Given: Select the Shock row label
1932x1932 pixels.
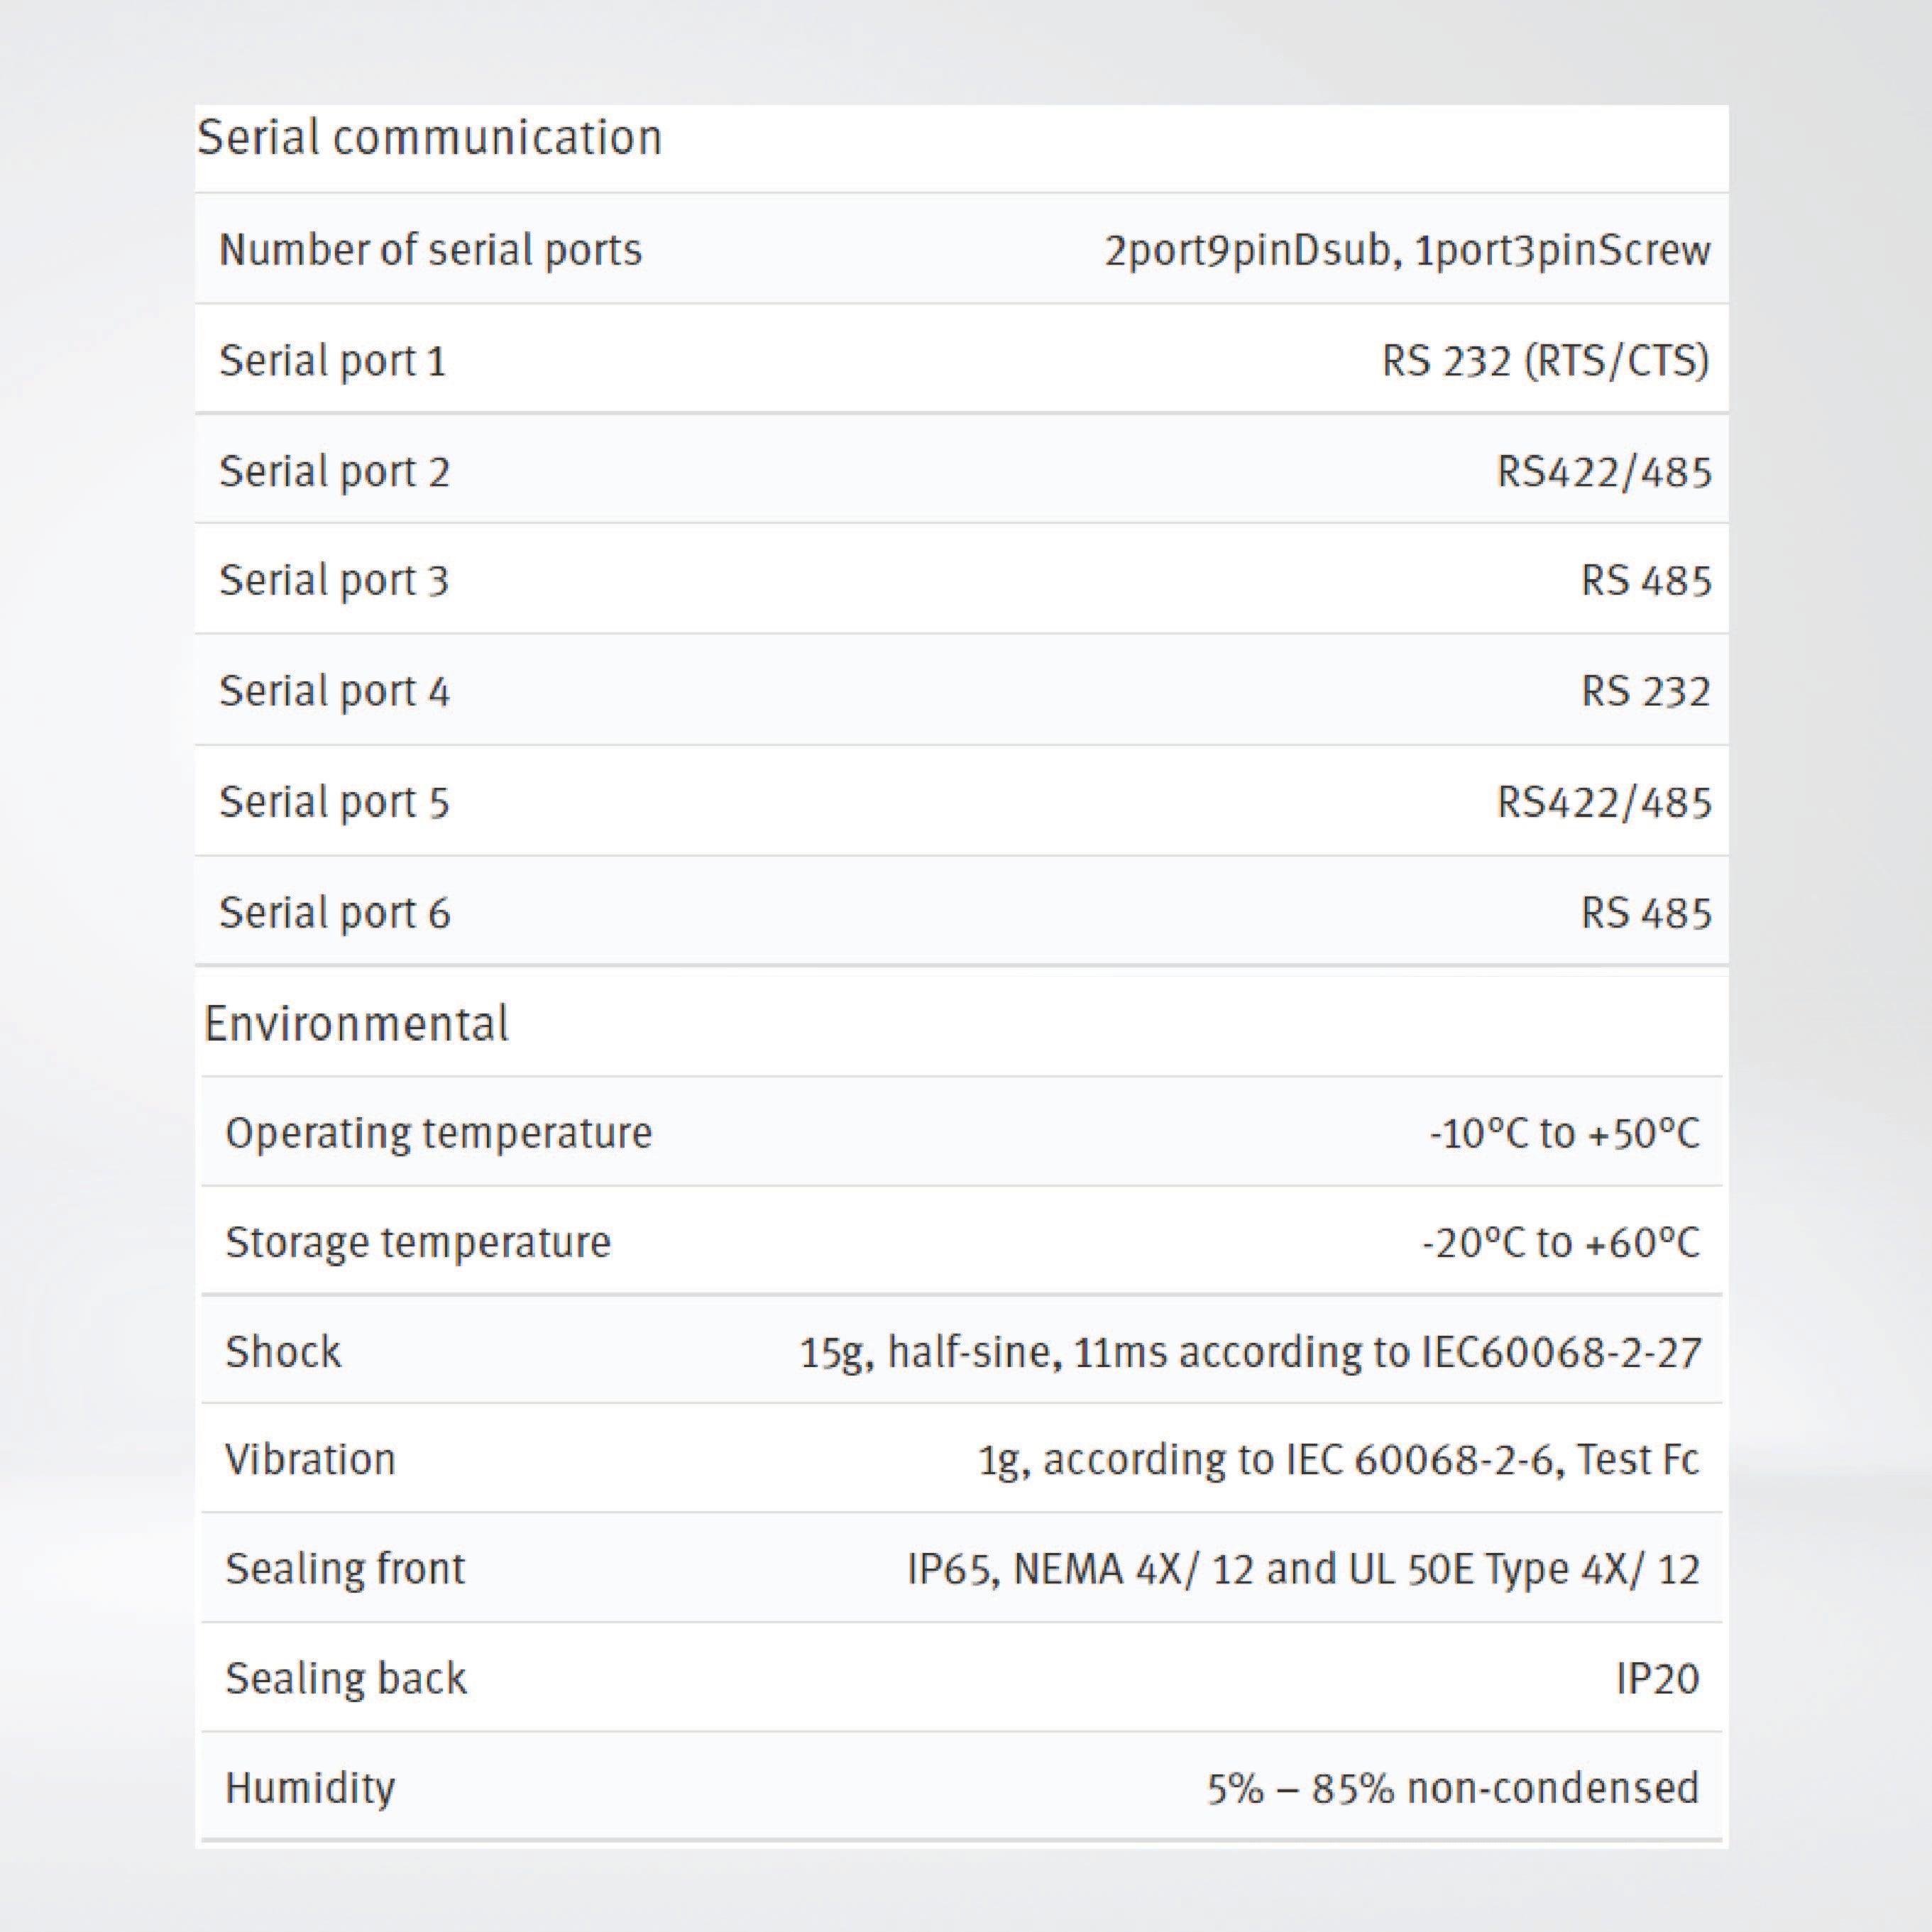Looking at the screenshot, I should pos(283,1352).
